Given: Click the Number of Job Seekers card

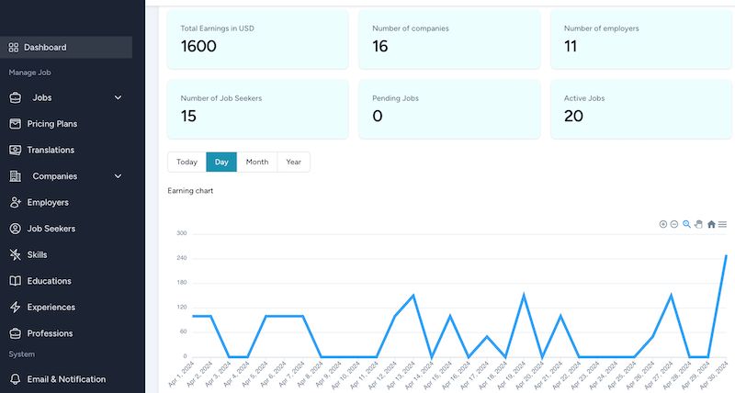Looking at the screenshot, I should point(258,109).
